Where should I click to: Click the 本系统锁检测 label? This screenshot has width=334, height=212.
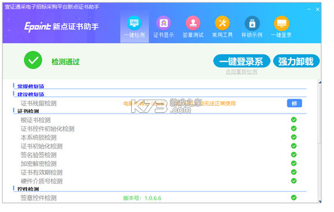coord(39,138)
